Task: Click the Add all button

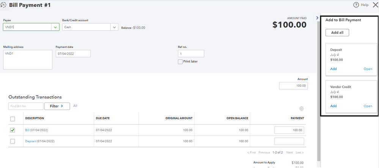Action: (337, 33)
